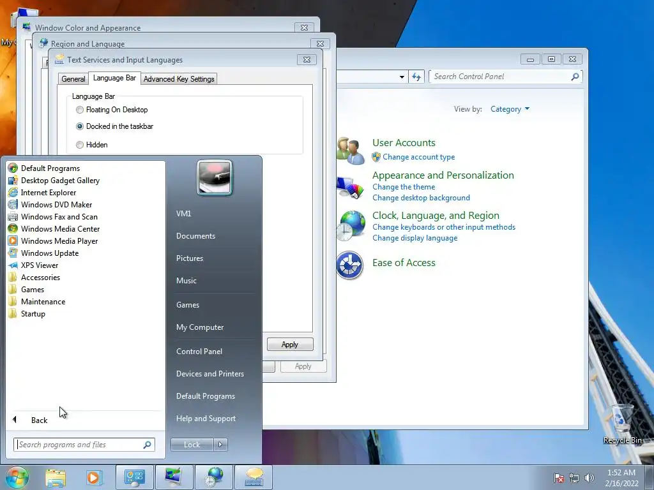Open Music from Start menu
The image size is (654, 490).
(186, 281)
